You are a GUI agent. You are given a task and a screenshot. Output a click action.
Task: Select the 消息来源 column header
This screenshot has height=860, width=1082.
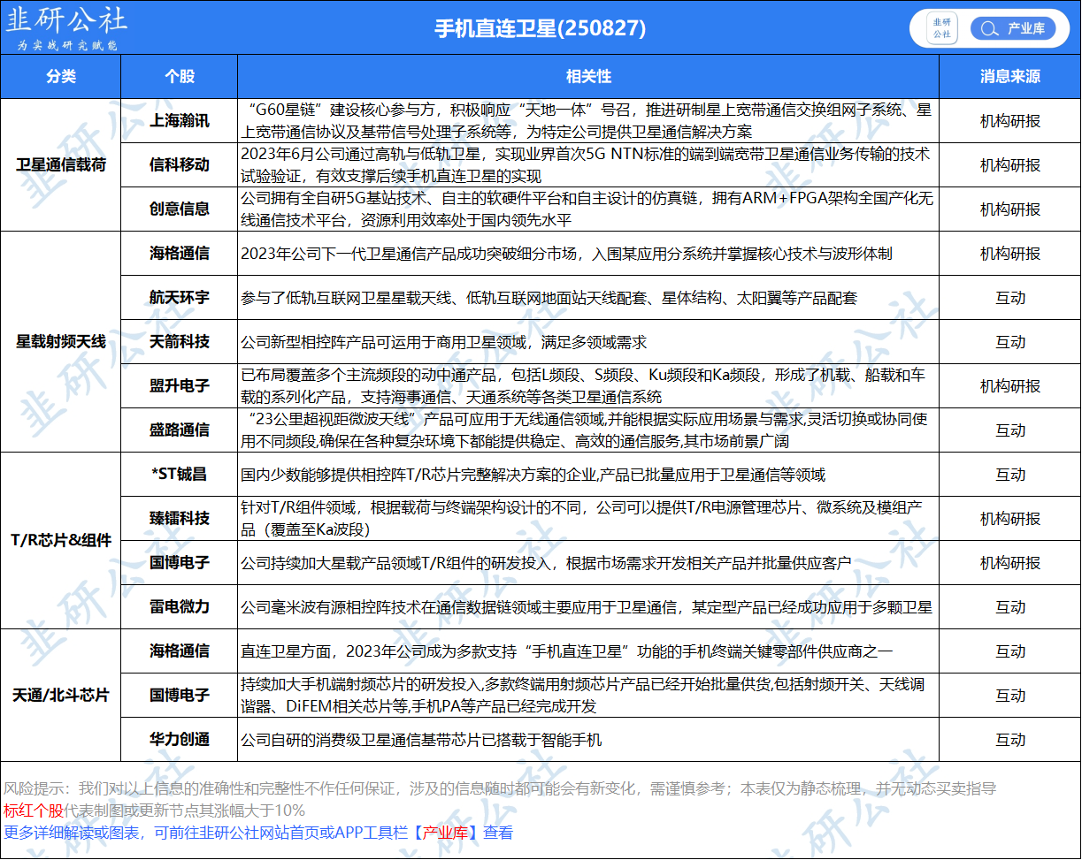1009,77
